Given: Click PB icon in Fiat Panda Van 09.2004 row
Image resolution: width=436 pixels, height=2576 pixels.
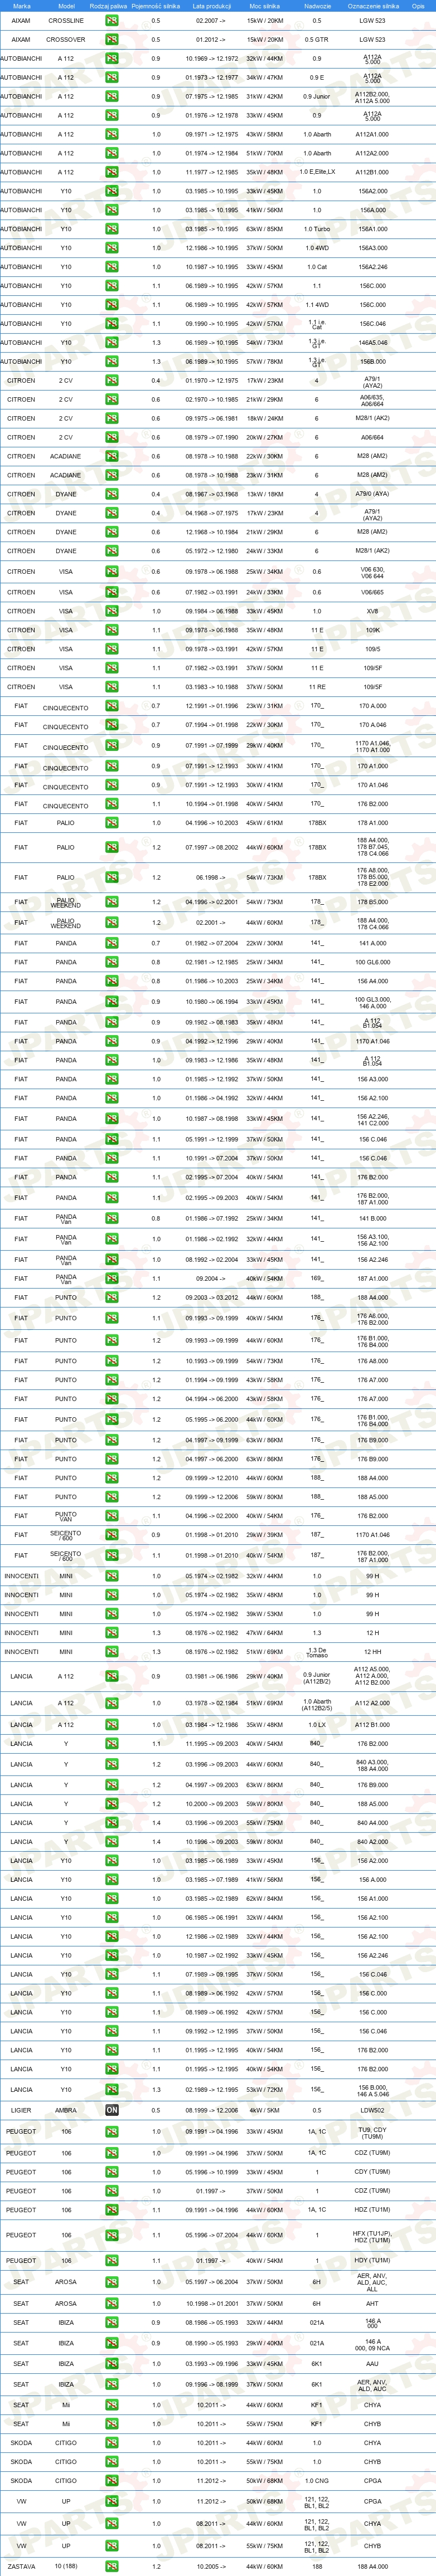Looking at the screenshot, I should (x=112, y=1278).
